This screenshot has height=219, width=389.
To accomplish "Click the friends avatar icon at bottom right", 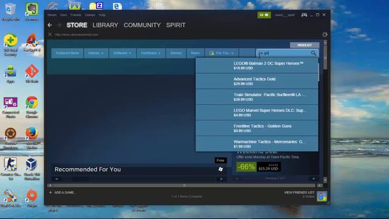I will point(322,196).
